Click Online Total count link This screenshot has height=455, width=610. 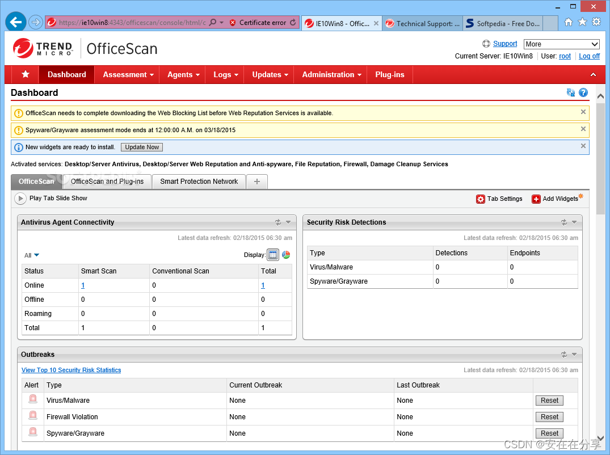[263, 285]
